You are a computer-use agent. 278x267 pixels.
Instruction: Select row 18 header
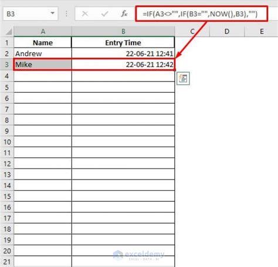[7, 229]
